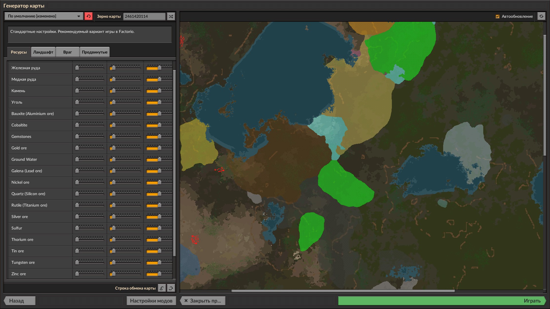The width and height of the screenshot is (550, 309).
Task: Adjust leftmost slider in Silver ore row
Action: pyautogui.click(x=90, y=217)
